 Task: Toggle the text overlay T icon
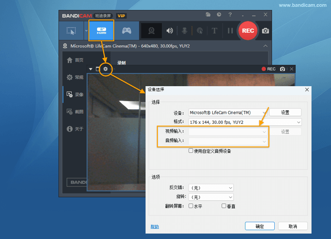tap(214, 31)
